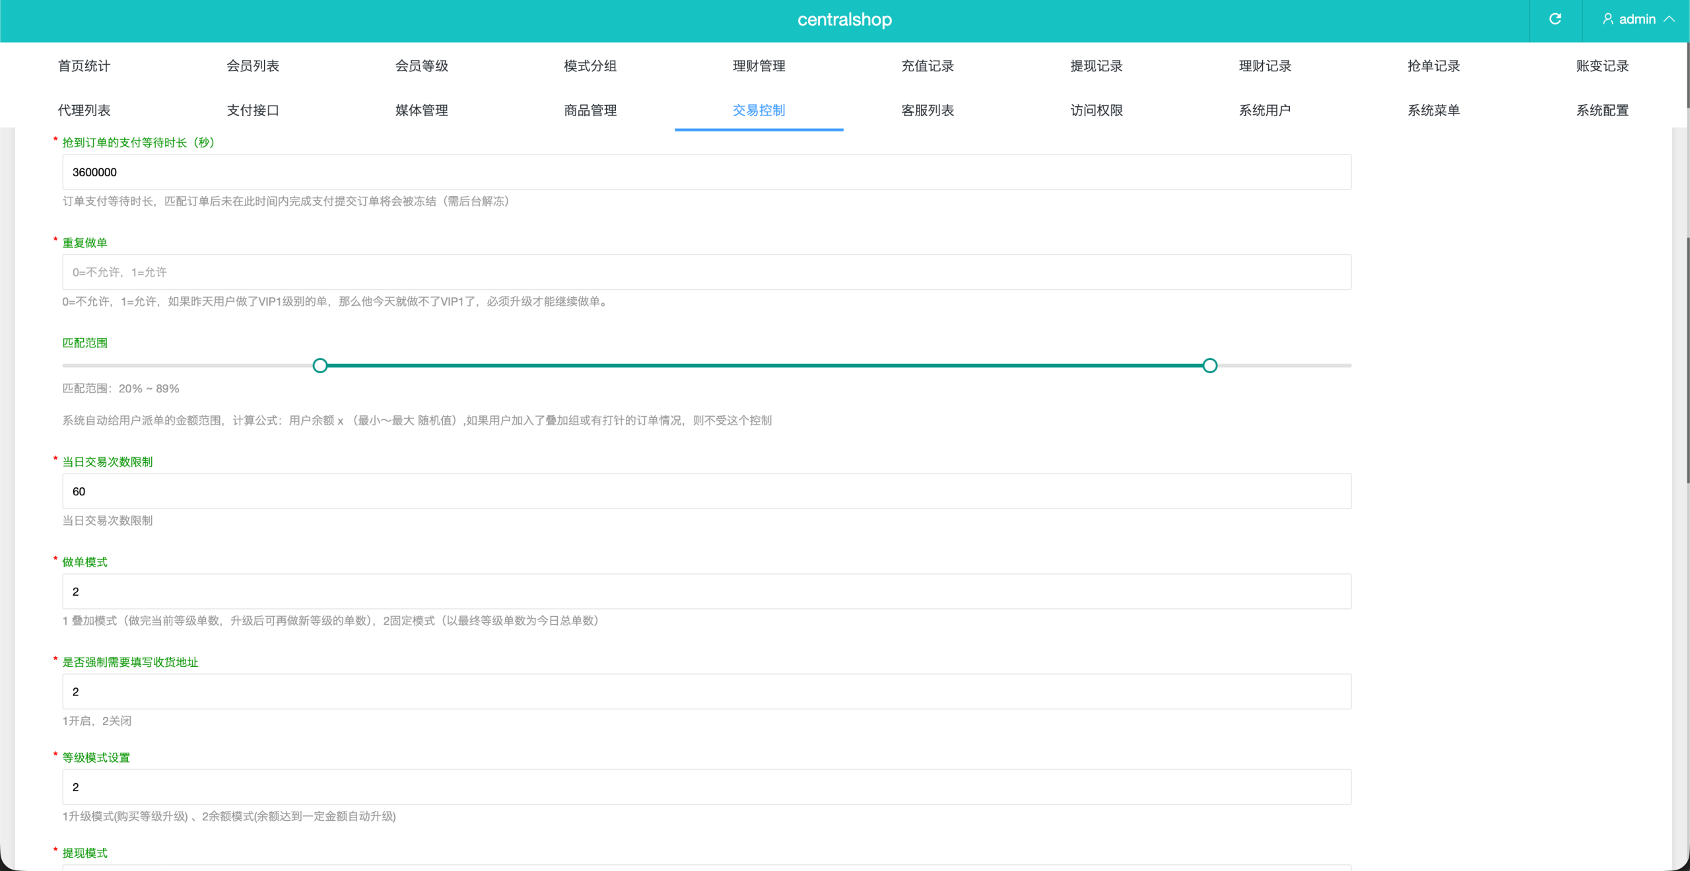1690x871 pixels.
Task: Click the 抢到订单的支付等待时长 input field
Action: pyautogui.click(x=706, y=172)
